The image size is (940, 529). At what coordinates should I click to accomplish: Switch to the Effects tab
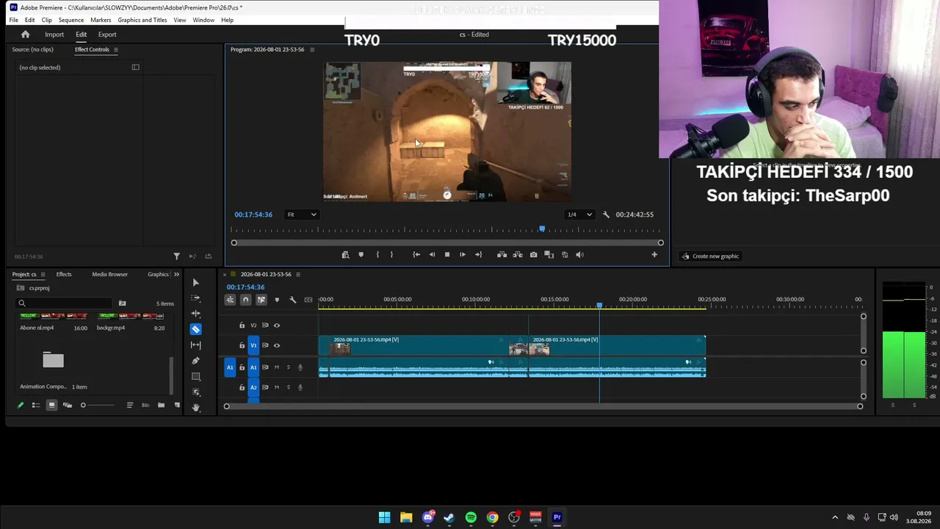64,275
